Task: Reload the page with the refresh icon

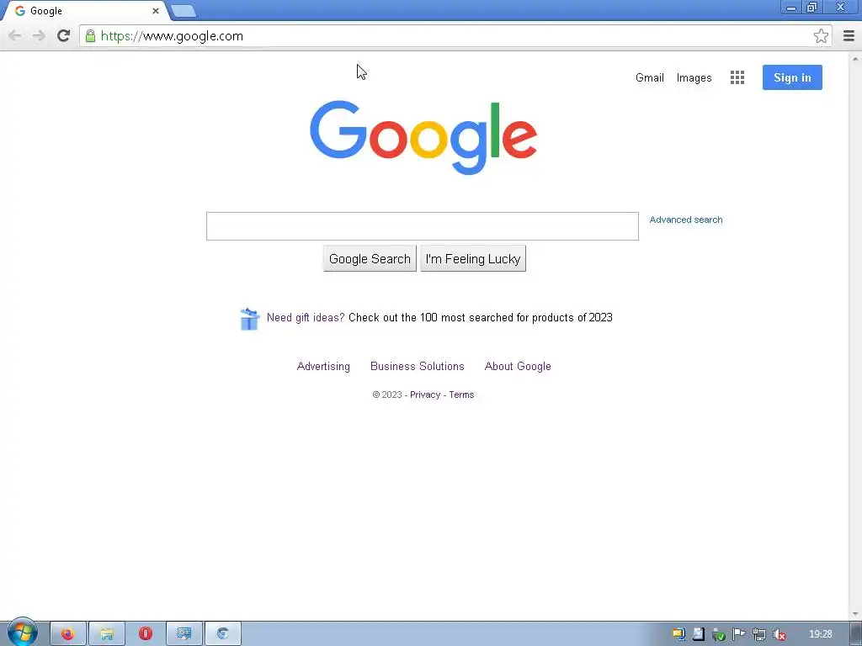Action: [63, 35]
